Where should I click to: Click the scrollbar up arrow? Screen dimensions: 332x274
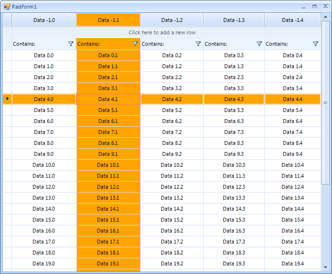(325, 17)
